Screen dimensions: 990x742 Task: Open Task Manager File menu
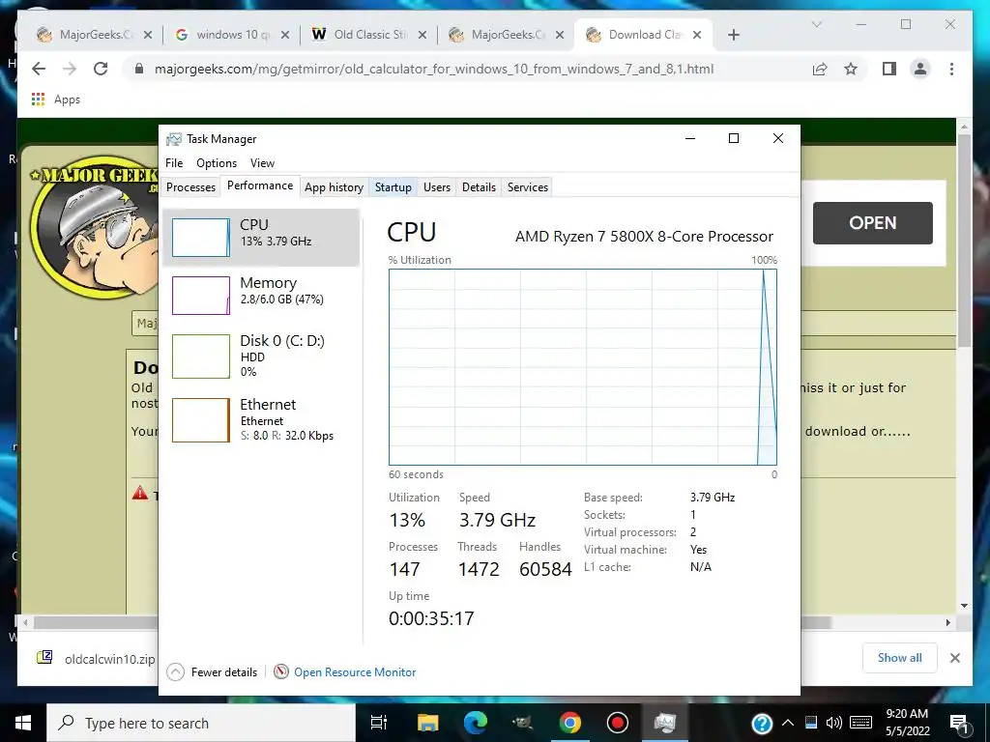point(174,162)
